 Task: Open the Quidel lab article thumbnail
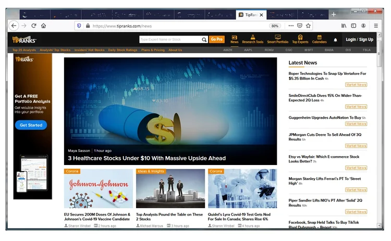click(242, 188)
